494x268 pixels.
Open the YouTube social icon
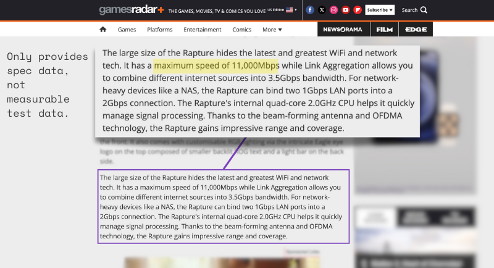[x=346, y=10]
